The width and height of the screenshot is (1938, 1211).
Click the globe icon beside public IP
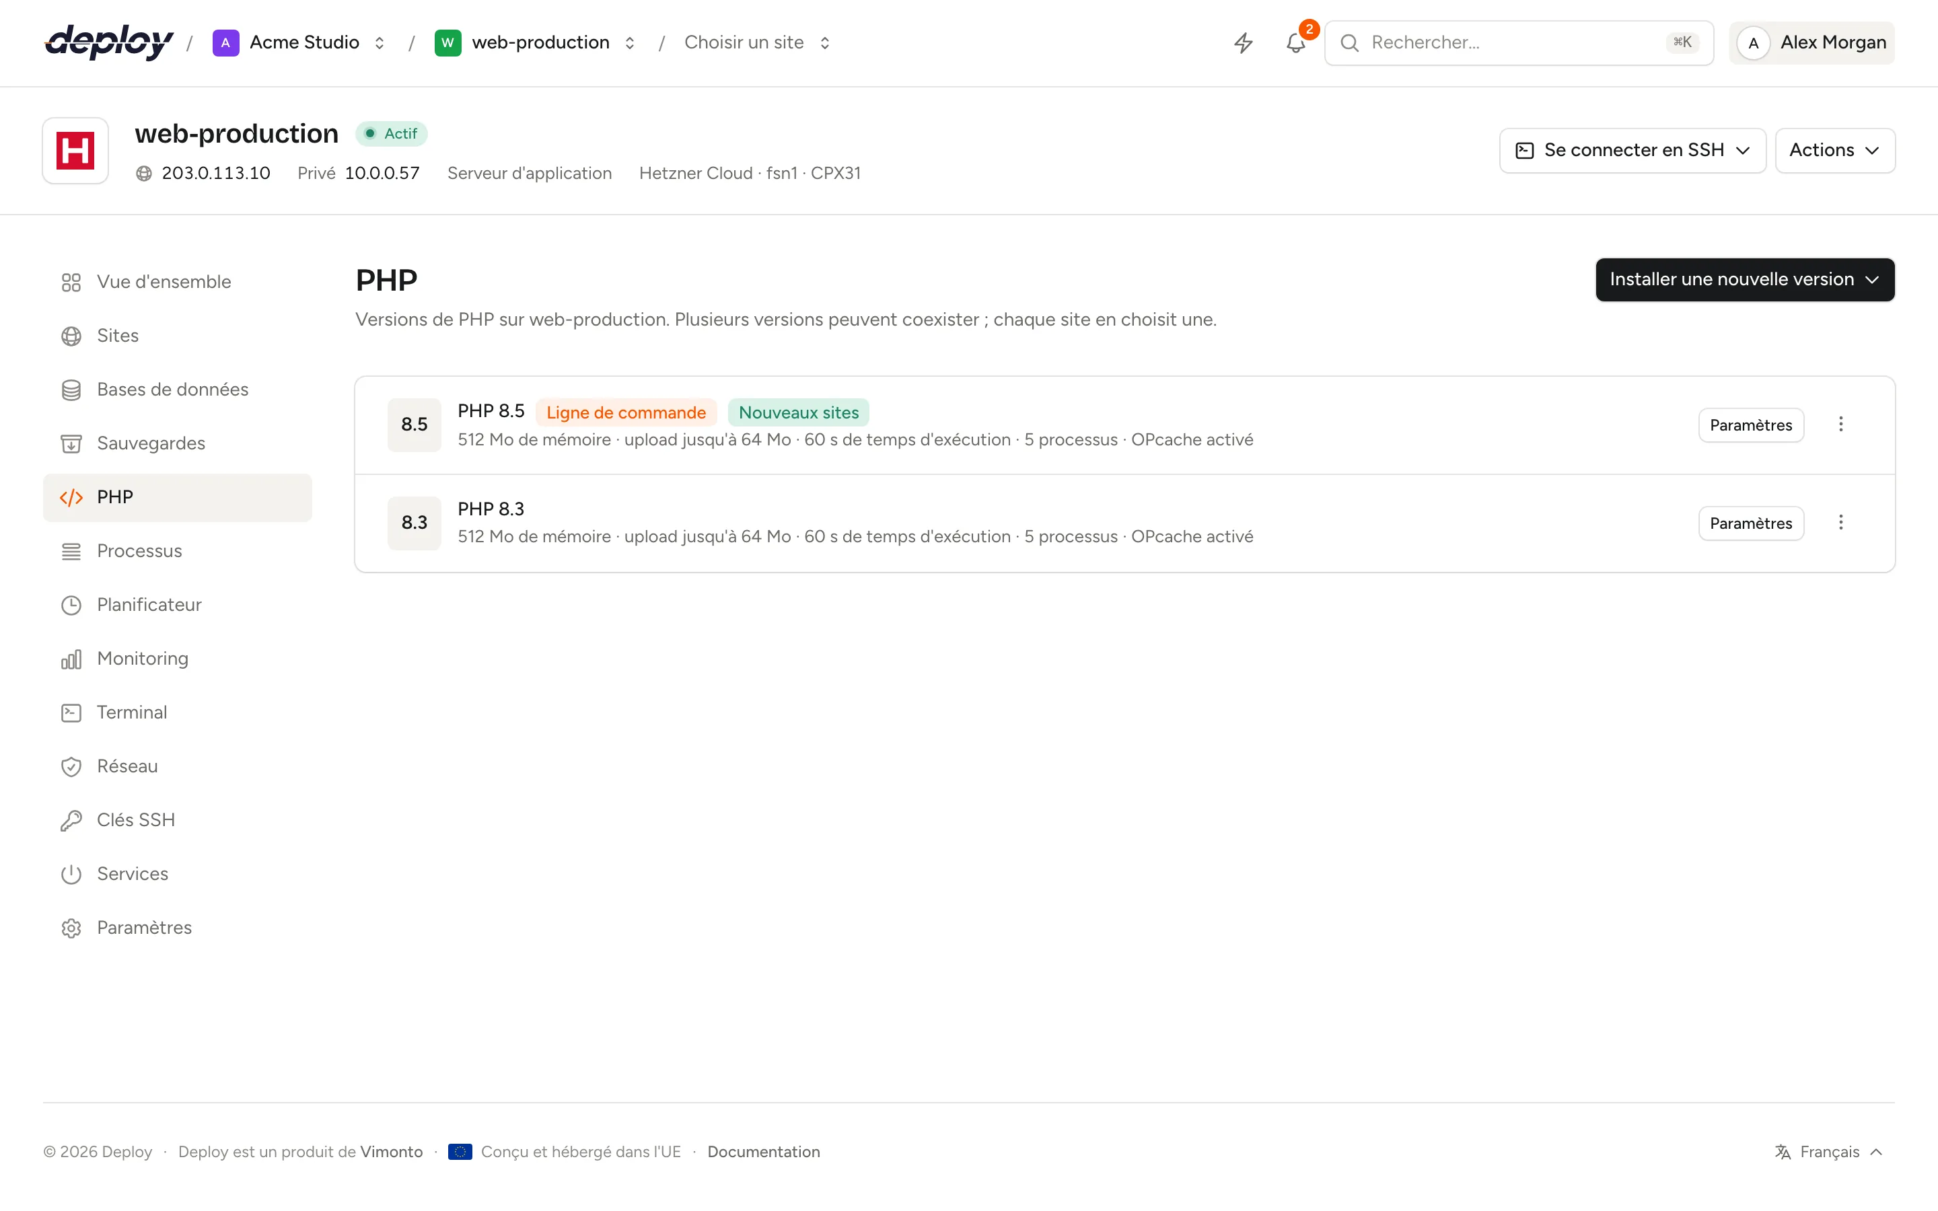[x=144, y=173]
